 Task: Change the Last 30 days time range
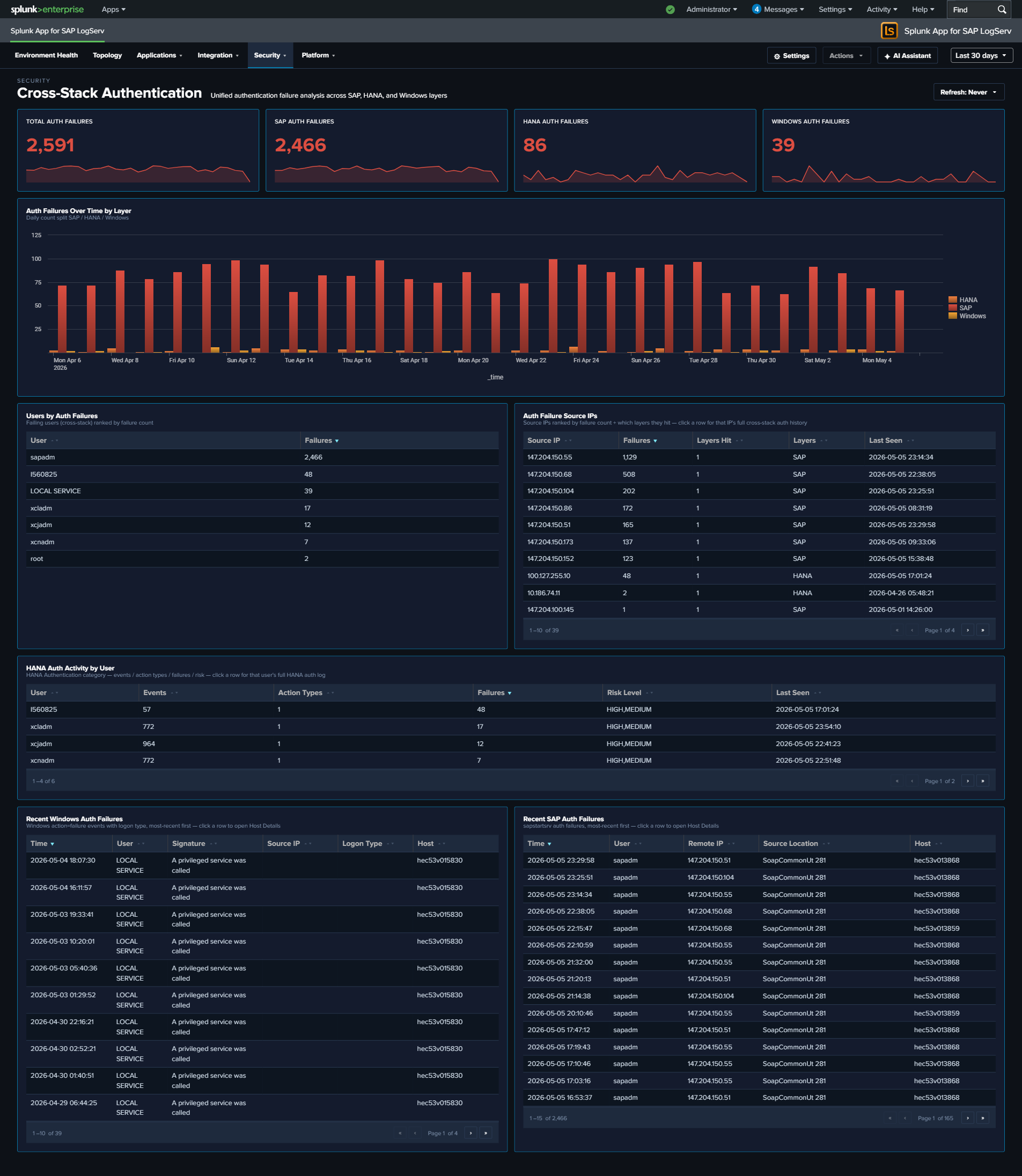(981, 55)
